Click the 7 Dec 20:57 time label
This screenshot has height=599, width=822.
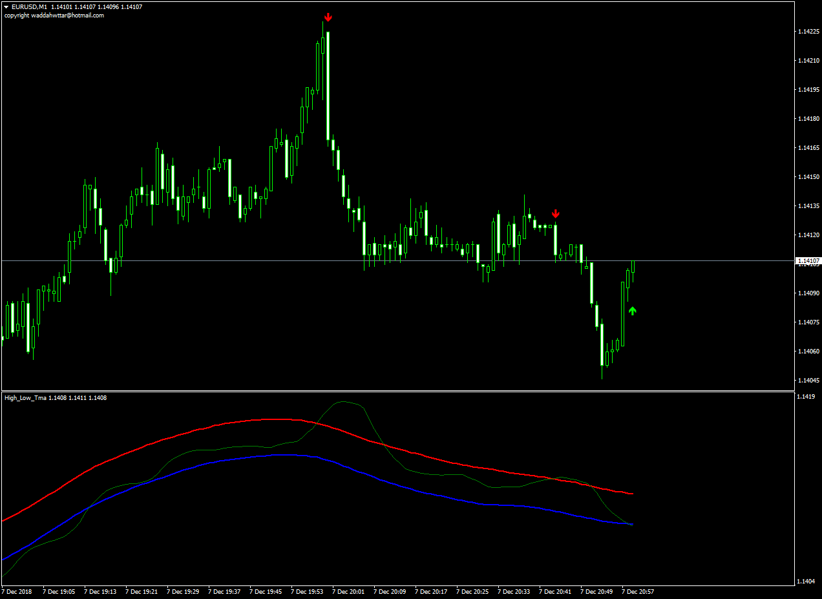[638, 591]
